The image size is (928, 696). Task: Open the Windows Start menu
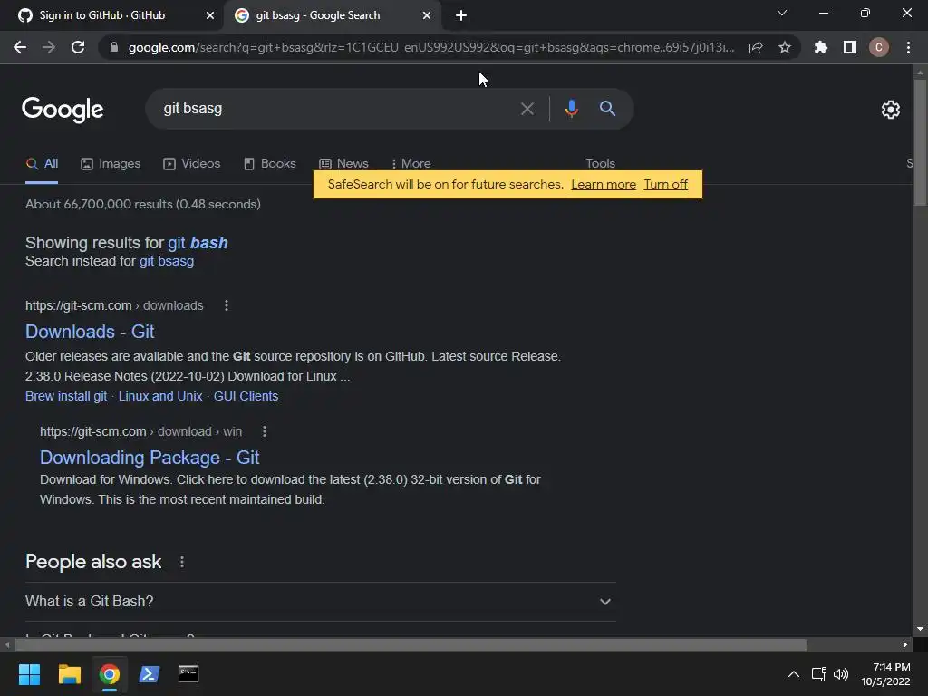click(29, 674)
